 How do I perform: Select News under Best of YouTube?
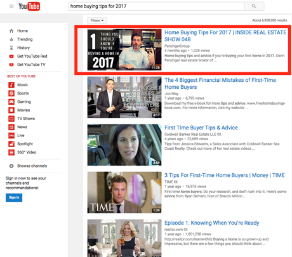(x=22, y=127)
